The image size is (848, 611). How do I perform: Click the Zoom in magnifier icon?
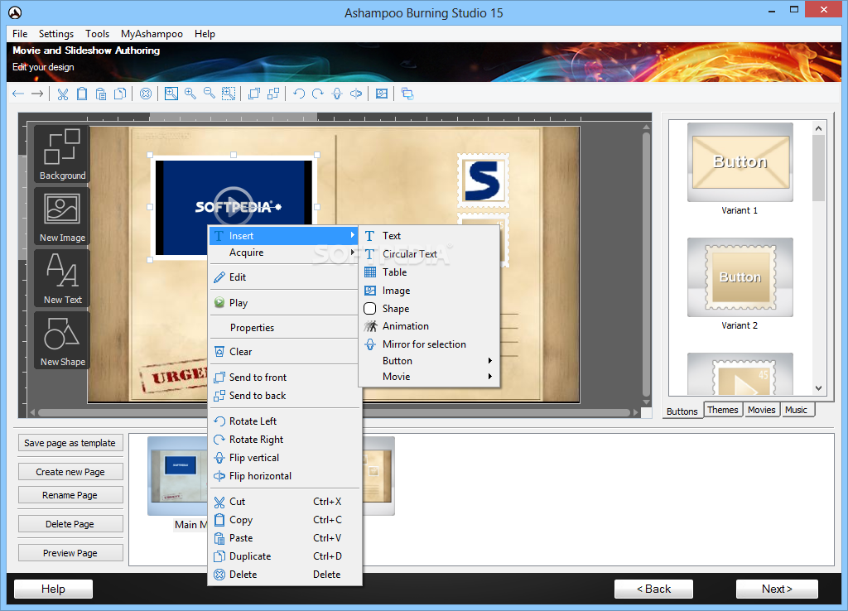190,94
